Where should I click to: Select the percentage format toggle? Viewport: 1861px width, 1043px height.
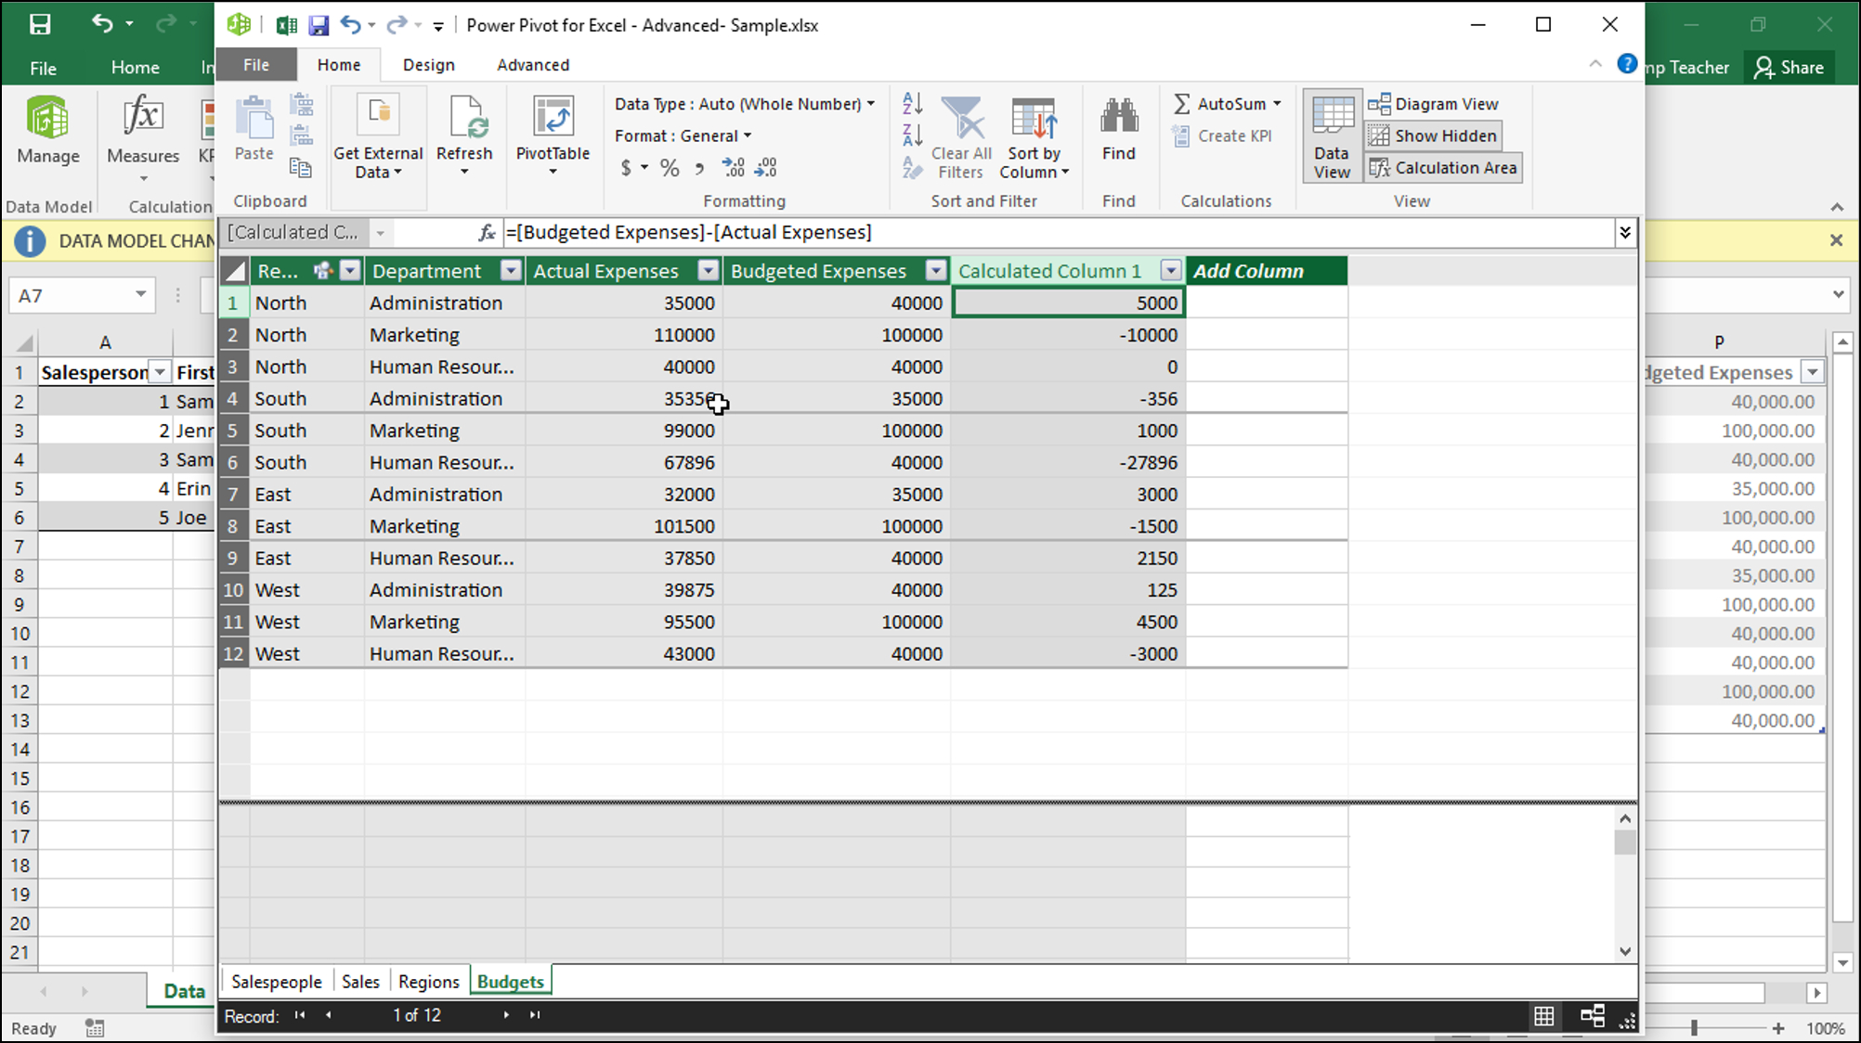pos(670,167)
